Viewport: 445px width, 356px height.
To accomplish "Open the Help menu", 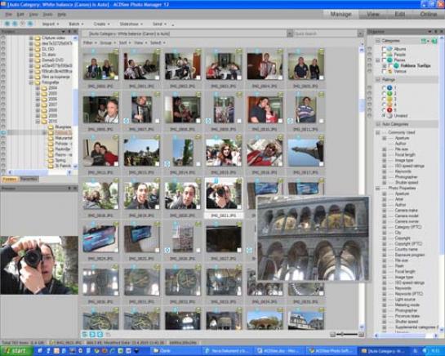I will 61,14.
